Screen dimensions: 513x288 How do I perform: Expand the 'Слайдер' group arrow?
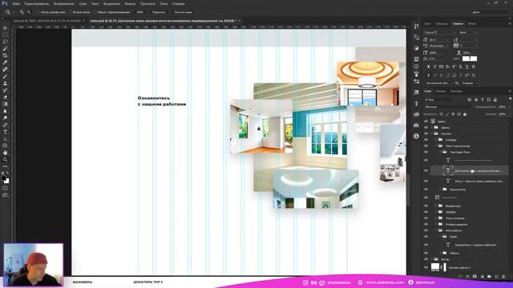click(436, 140)
